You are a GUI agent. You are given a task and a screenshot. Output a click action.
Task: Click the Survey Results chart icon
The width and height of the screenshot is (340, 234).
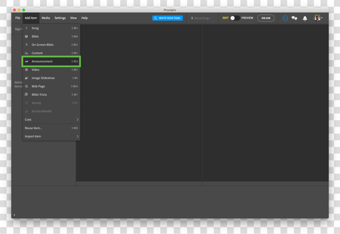coord(26,111)
